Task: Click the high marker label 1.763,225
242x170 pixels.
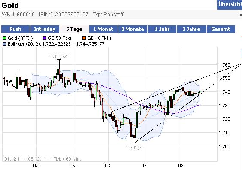Action: tap(59, 56)
